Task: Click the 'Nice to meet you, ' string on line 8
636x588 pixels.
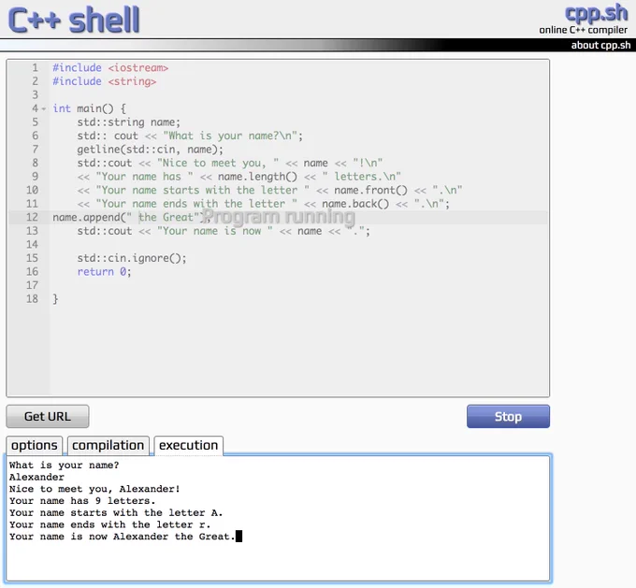Action: click(x=218, y=163)
